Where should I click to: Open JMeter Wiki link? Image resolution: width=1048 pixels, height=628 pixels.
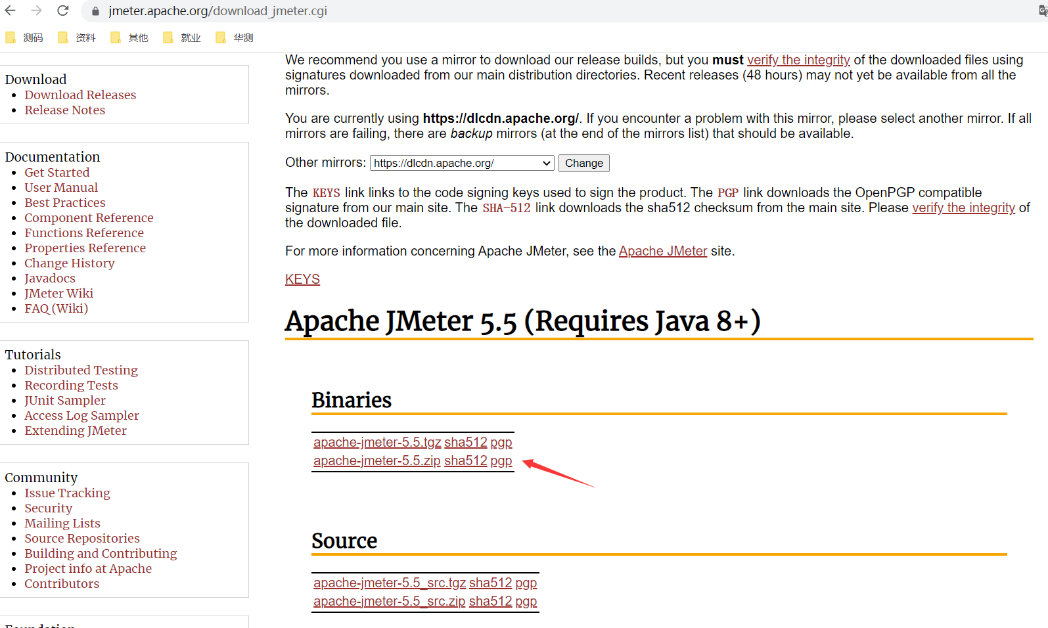point(58,293)
